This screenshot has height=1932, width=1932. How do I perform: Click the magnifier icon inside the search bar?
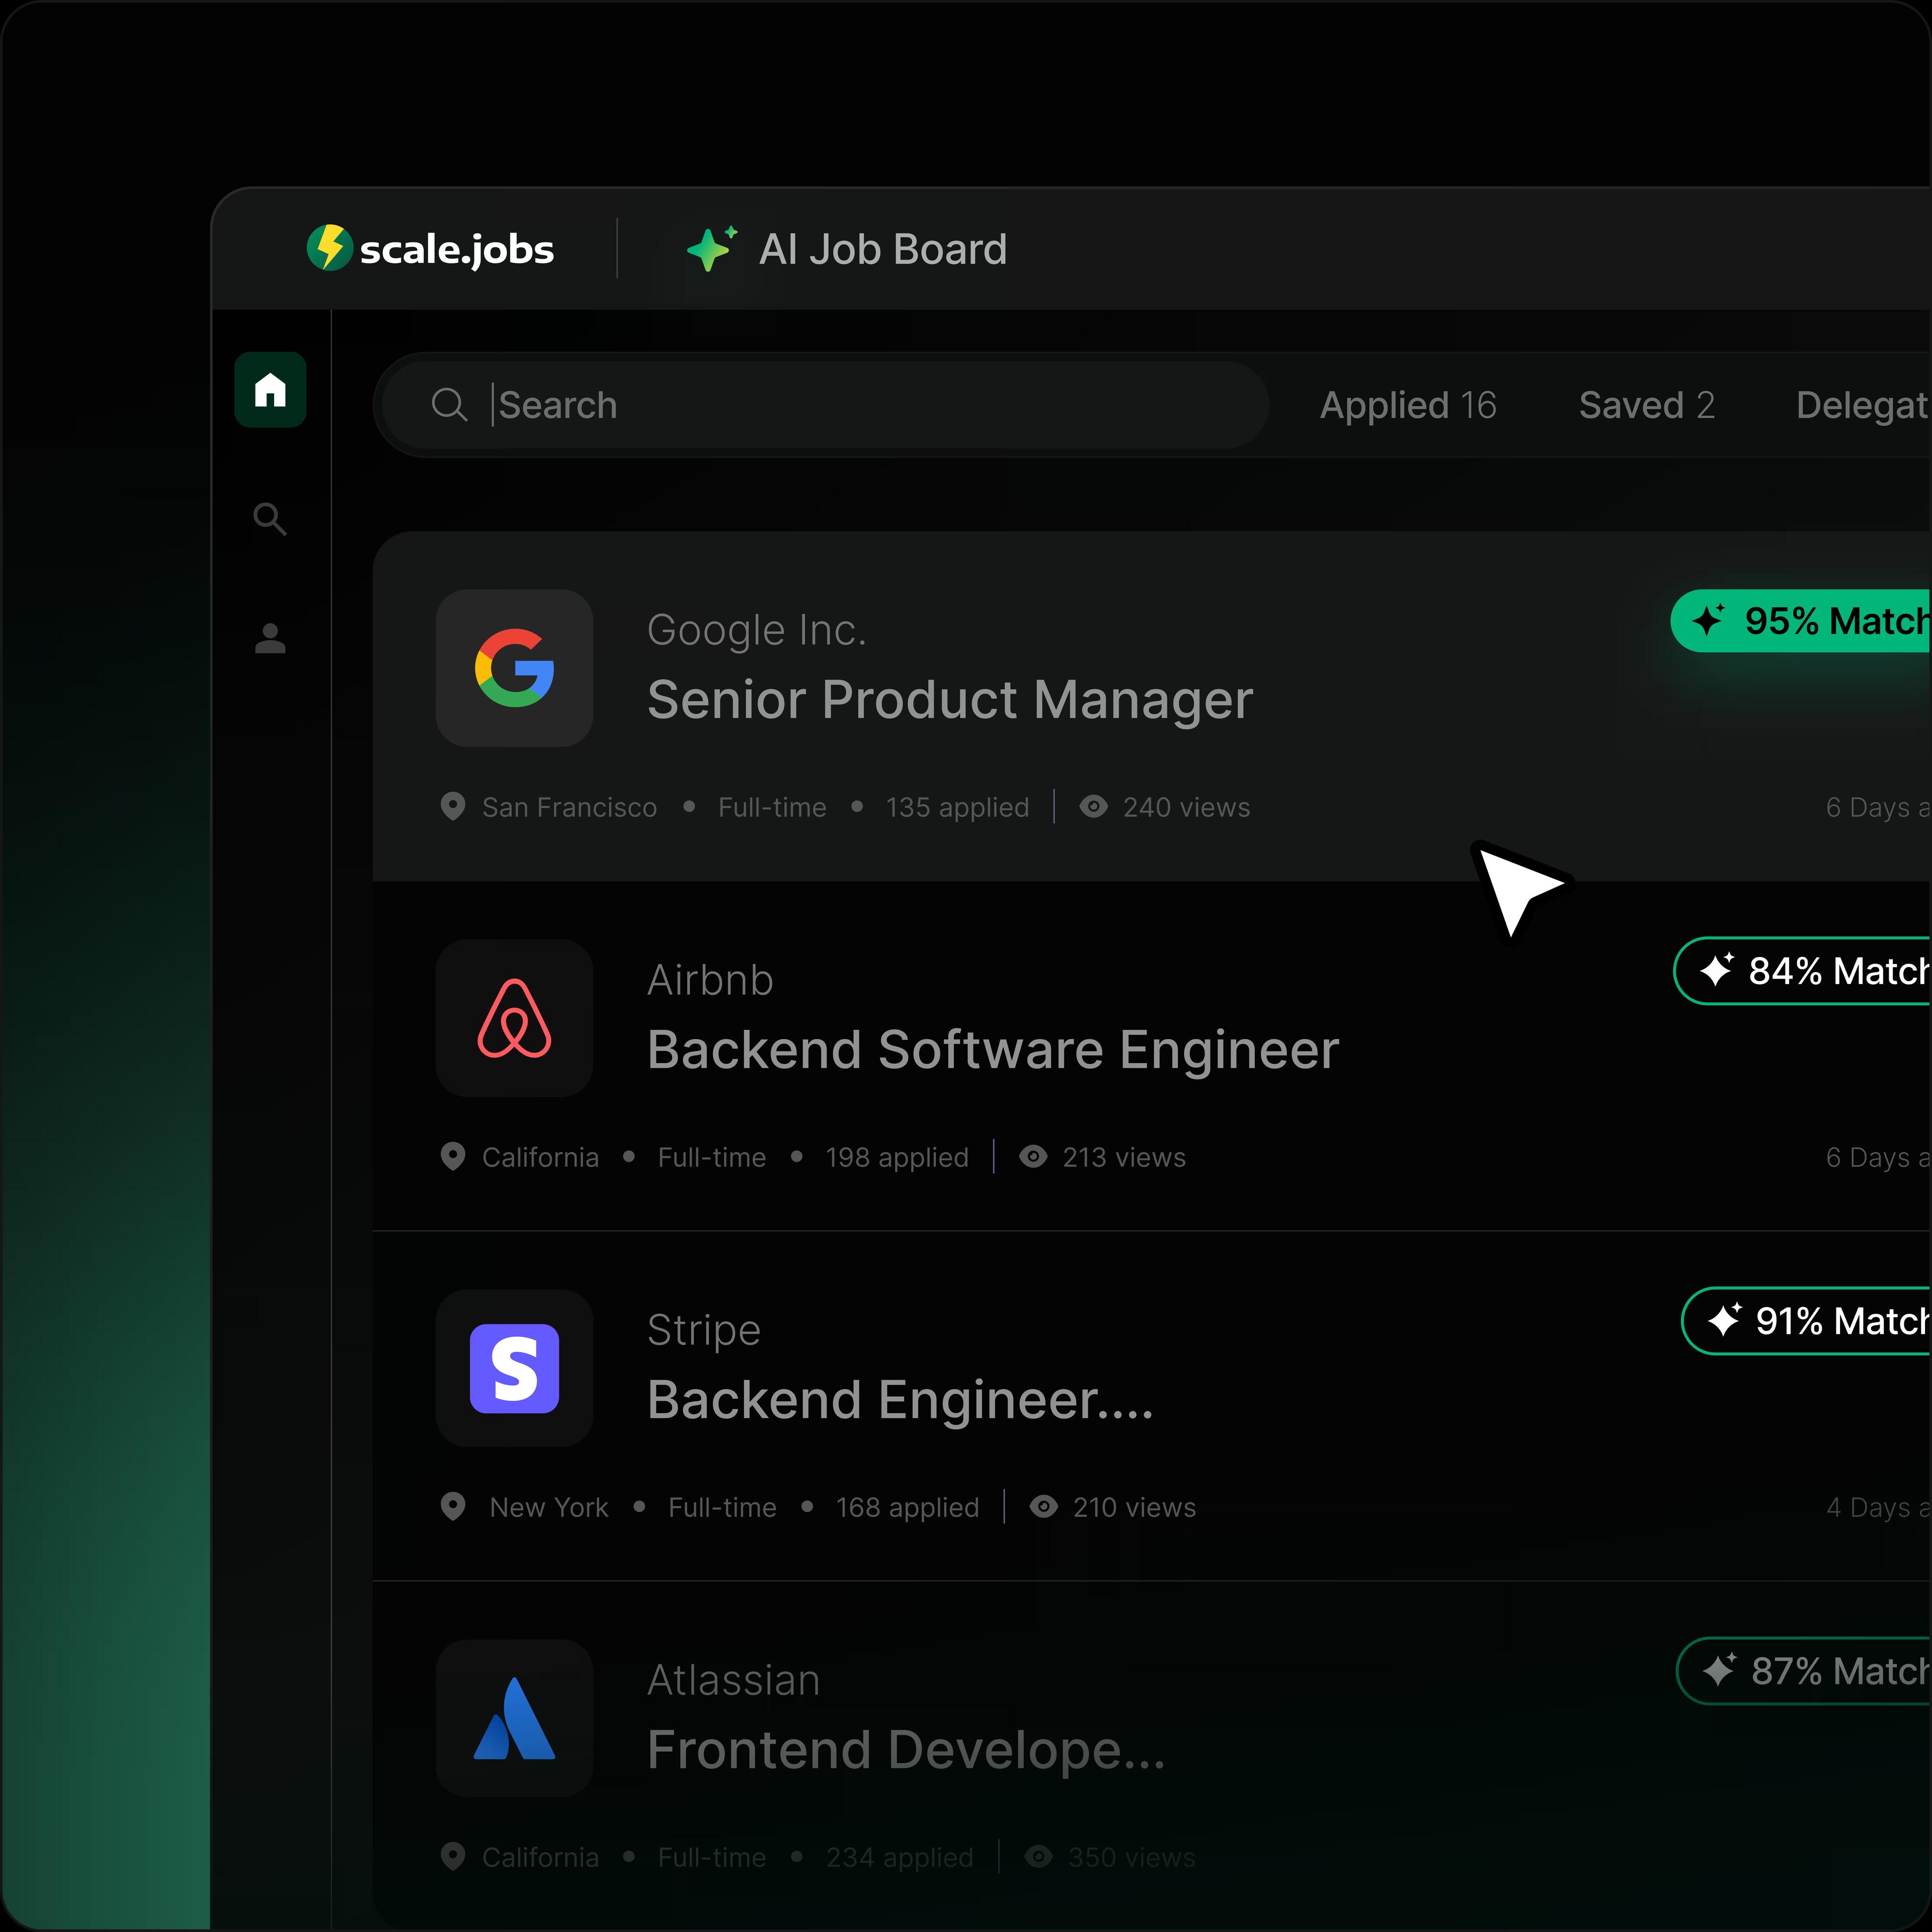point(449,405)
